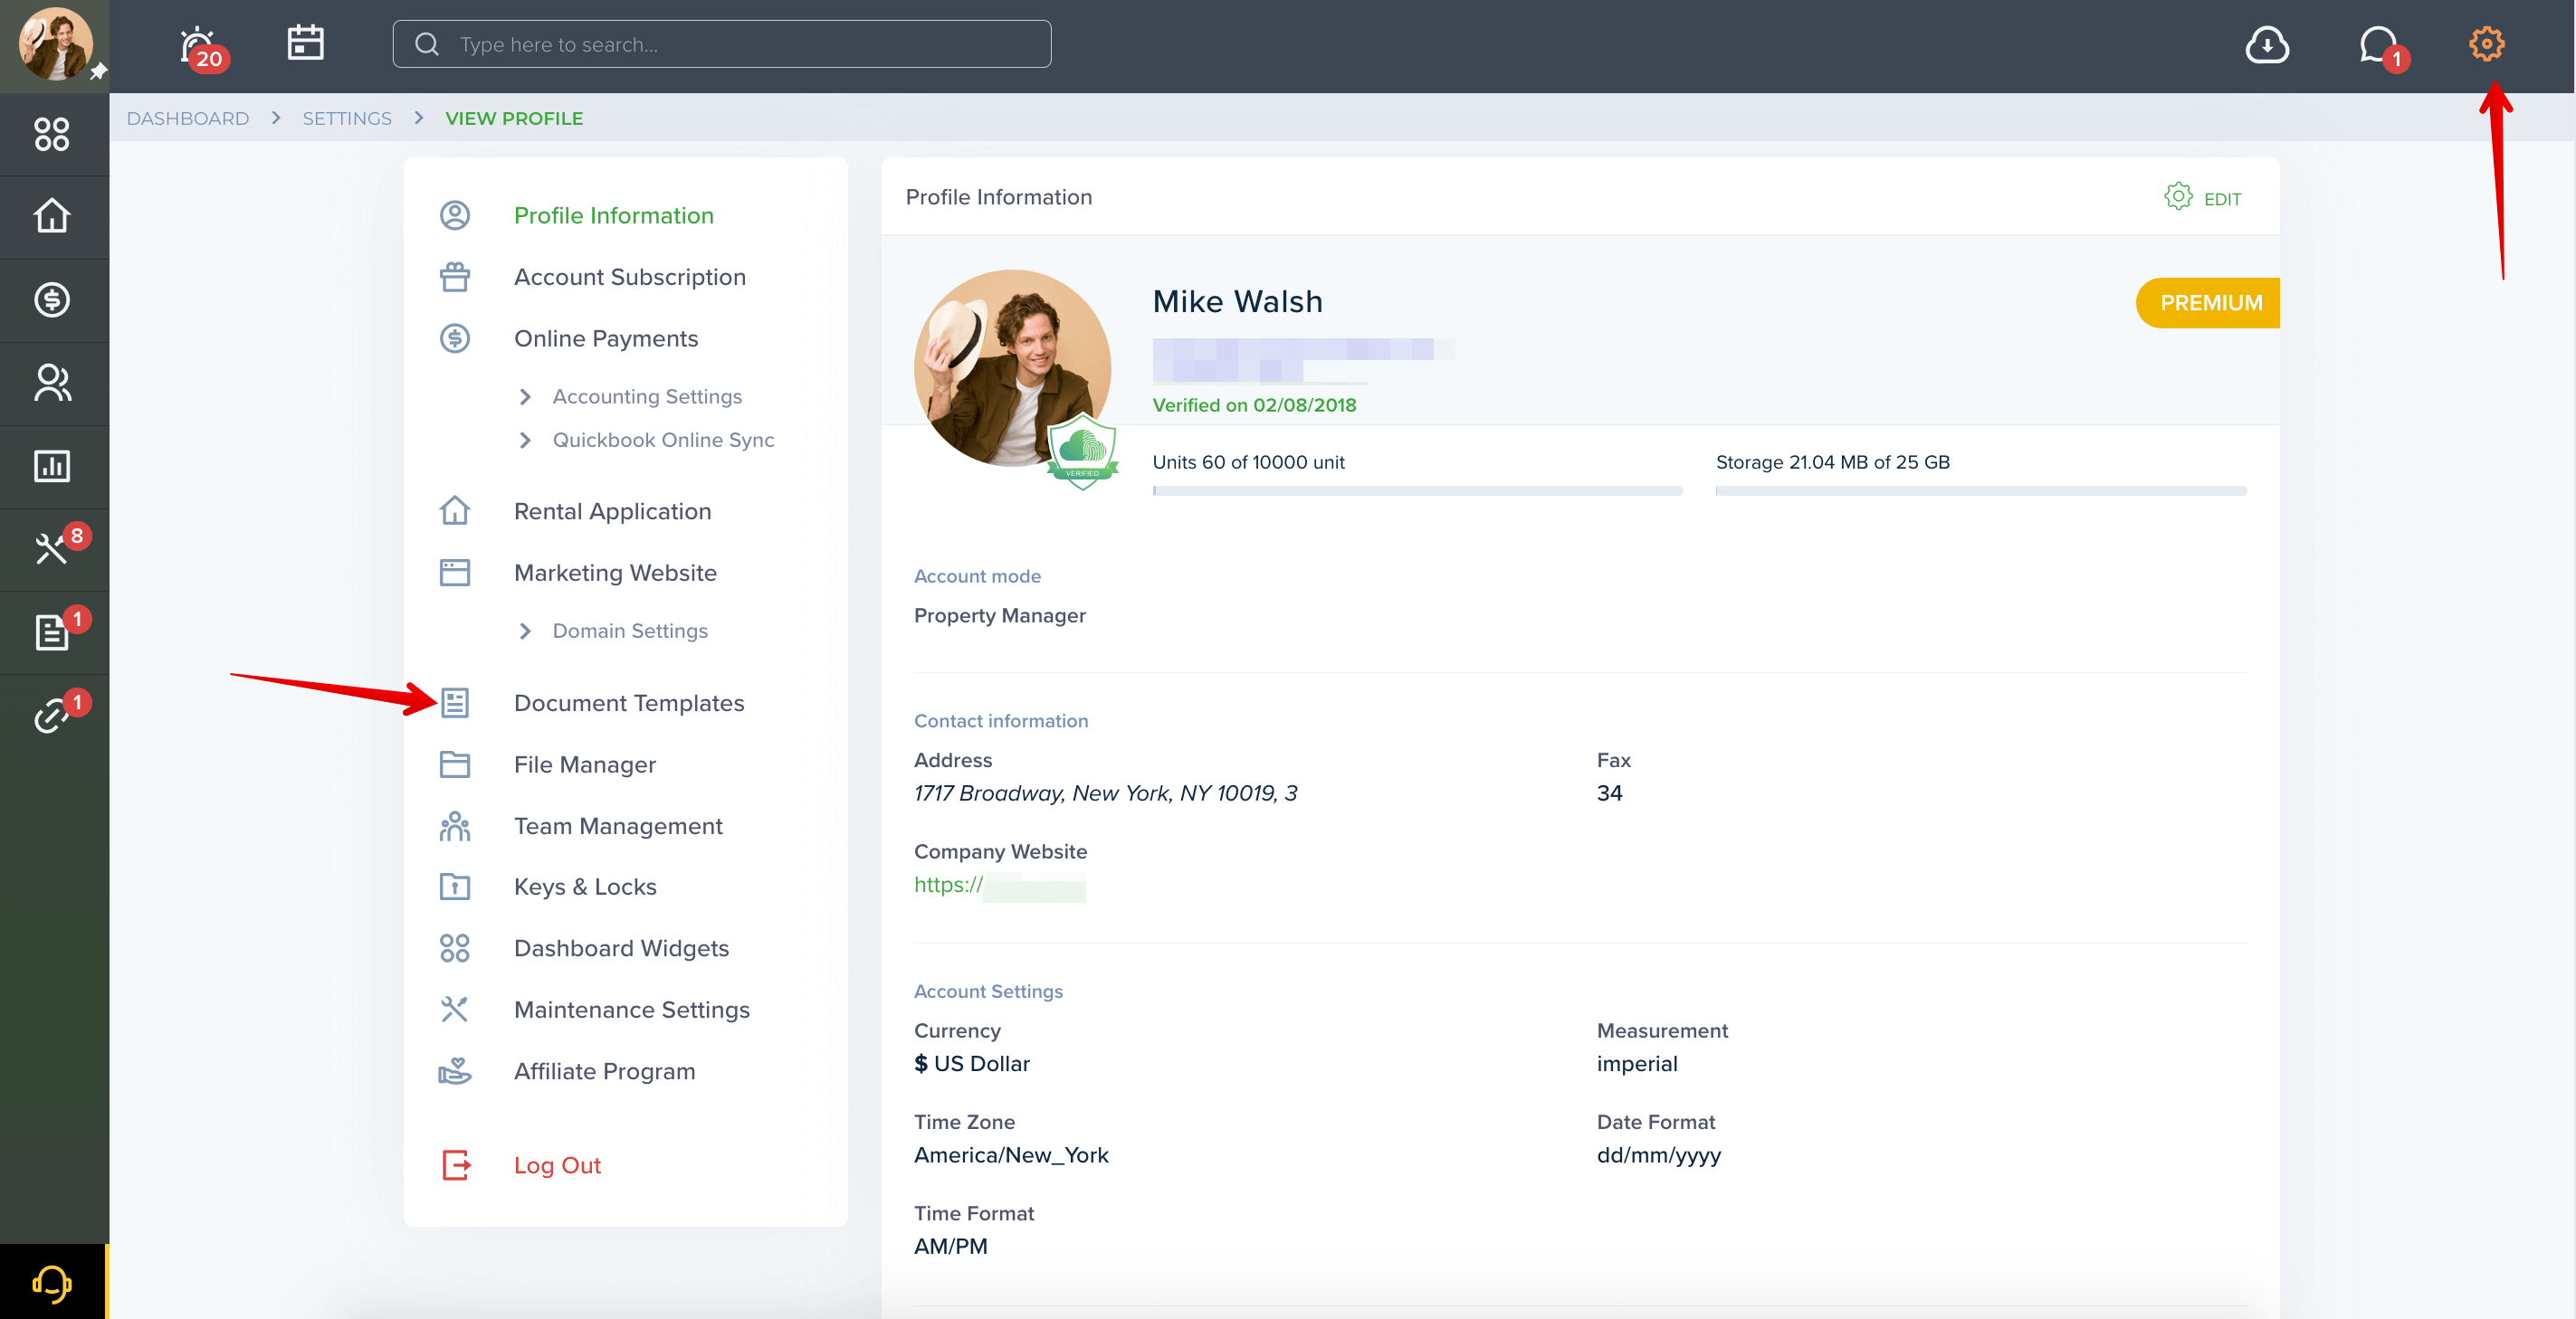2576x1319 pixels.
Task: Click the Keys & Locks icon
Action: [455, 887]
